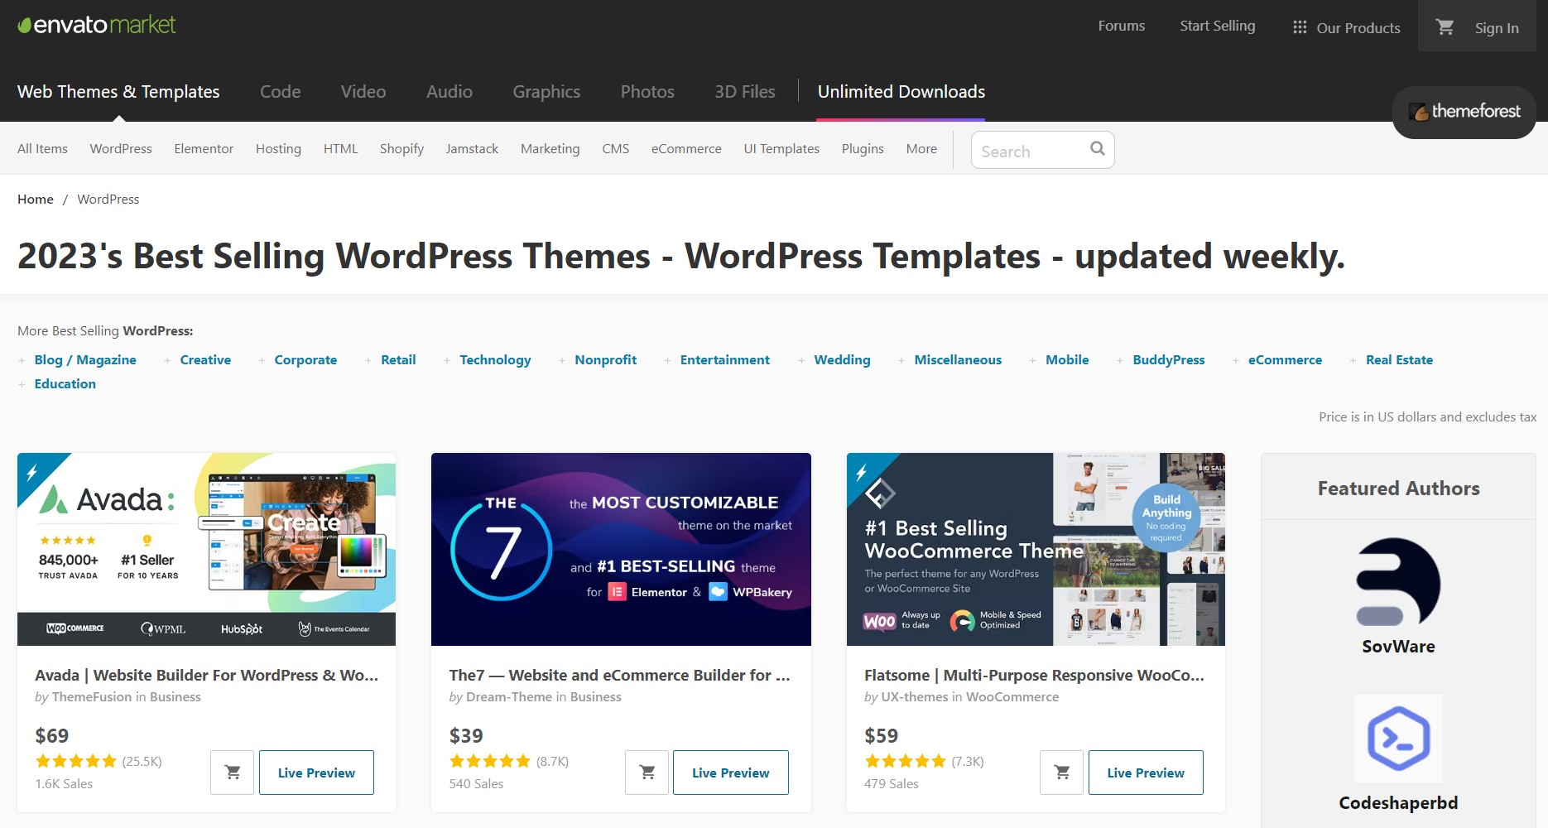This screenshot has height=828, width=1548.
Task: Click Live Preview for The7
Action: click(x=731, y=773)
